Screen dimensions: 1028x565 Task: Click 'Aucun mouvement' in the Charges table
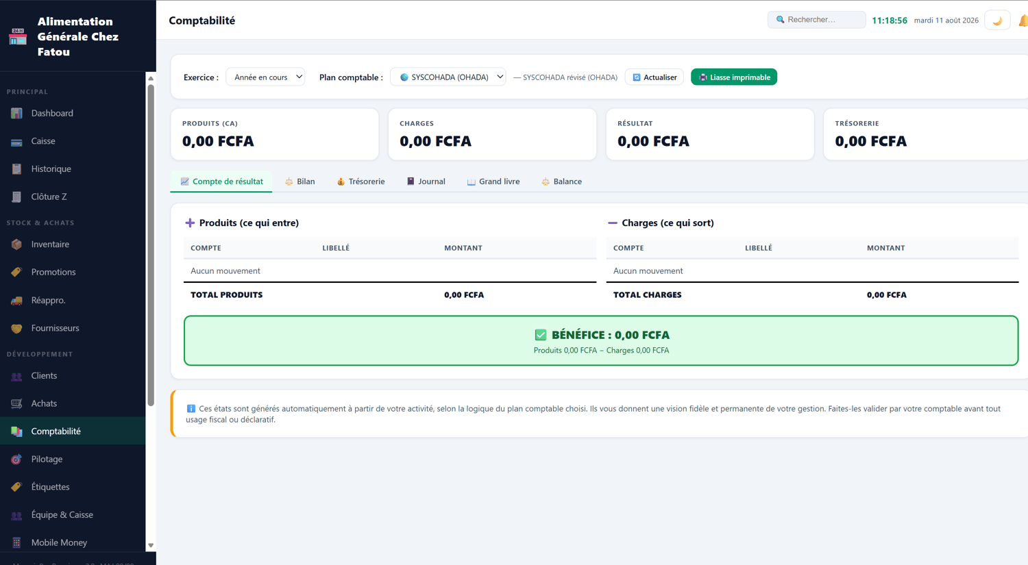tap(648, 271)
